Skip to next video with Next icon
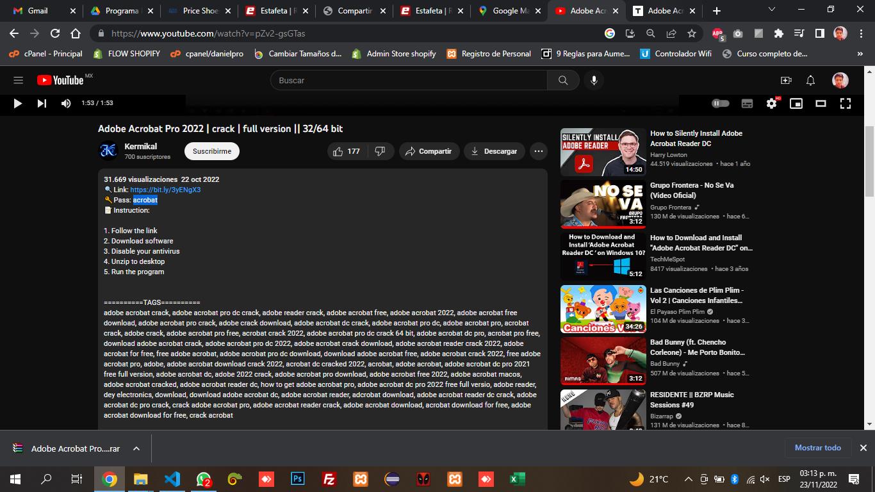This screenshot has width=875, height=492. point(42,103)
